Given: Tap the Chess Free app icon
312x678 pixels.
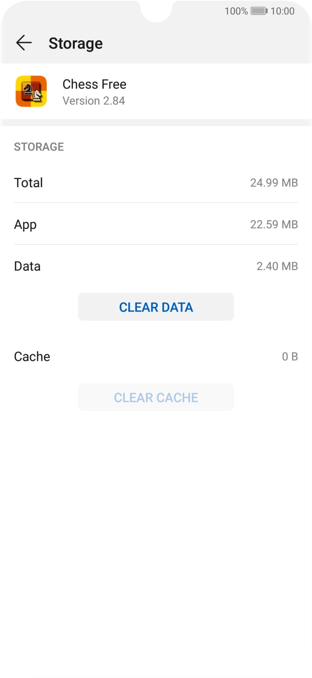Looking at the screenshot, I should point(31,92).
